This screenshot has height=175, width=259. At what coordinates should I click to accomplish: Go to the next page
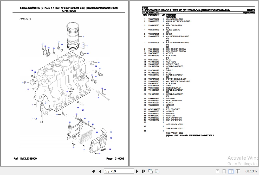click(x=137, y=171)
